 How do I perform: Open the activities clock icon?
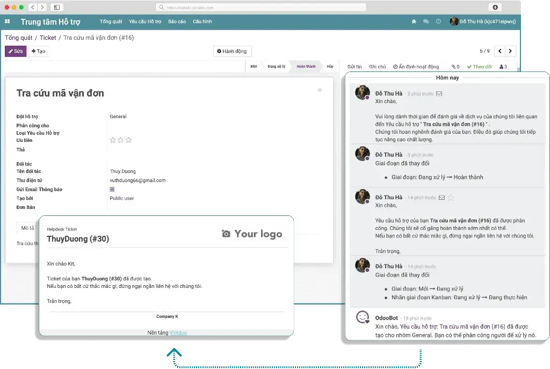pyautogui.click(x=438, y=21)
